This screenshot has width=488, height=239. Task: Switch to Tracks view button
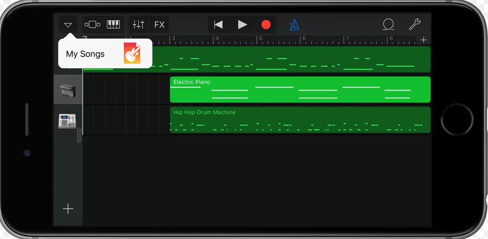click(x=93, y=25)
